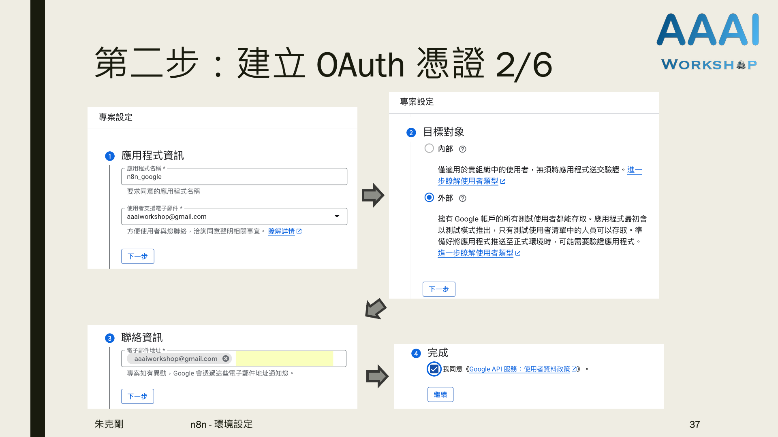Click 下一步 under 聯絡資訊

137,396
